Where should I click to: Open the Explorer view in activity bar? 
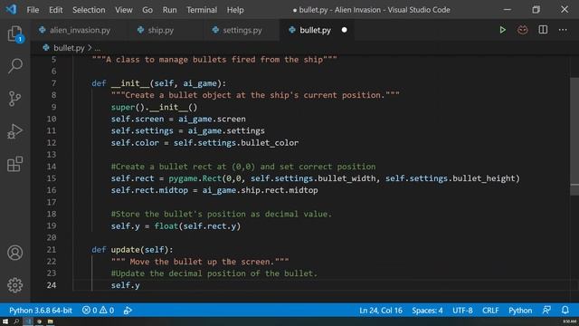(15, 34)
